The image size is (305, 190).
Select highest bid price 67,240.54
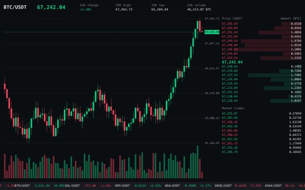230,66
